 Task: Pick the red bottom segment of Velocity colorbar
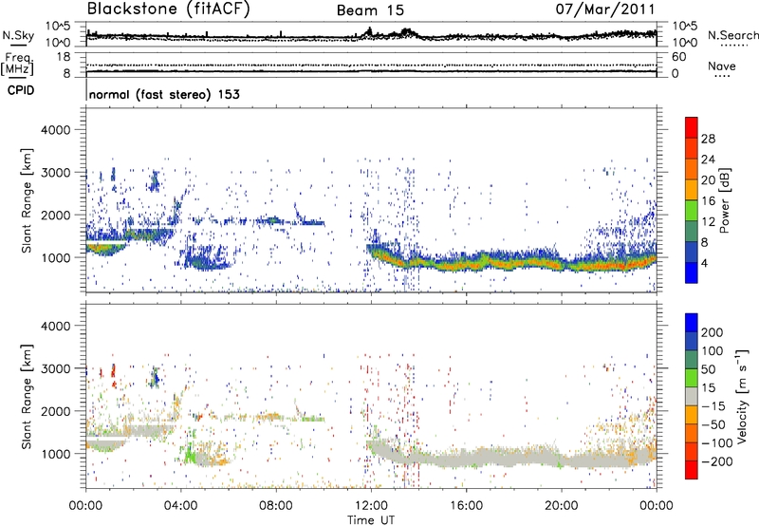point(692,470)
